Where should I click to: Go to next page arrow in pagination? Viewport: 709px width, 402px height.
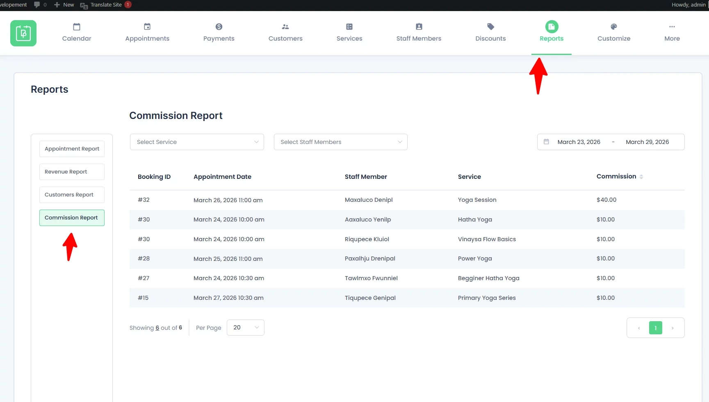(x=673, y=328)
